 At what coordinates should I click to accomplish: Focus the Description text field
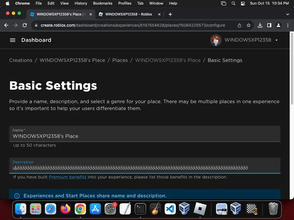point(145,166)
